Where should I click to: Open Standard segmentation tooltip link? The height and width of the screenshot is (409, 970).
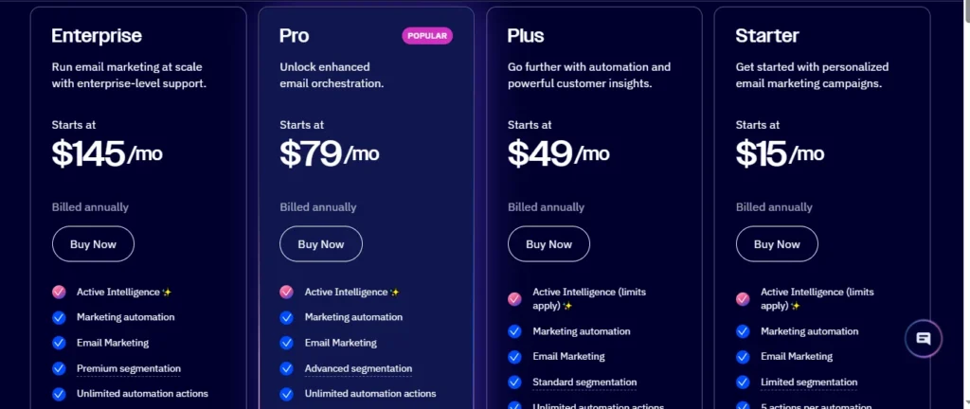584,382
